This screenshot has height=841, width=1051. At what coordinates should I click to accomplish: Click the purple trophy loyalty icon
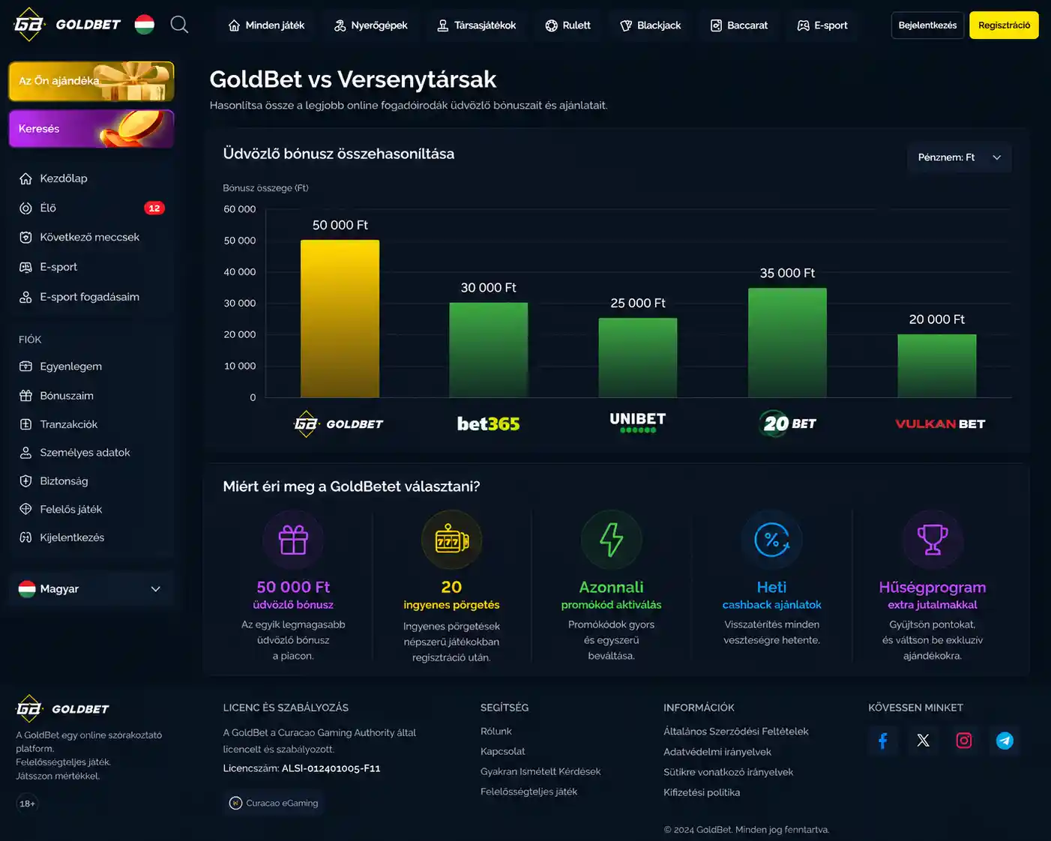tap(933, 540)
